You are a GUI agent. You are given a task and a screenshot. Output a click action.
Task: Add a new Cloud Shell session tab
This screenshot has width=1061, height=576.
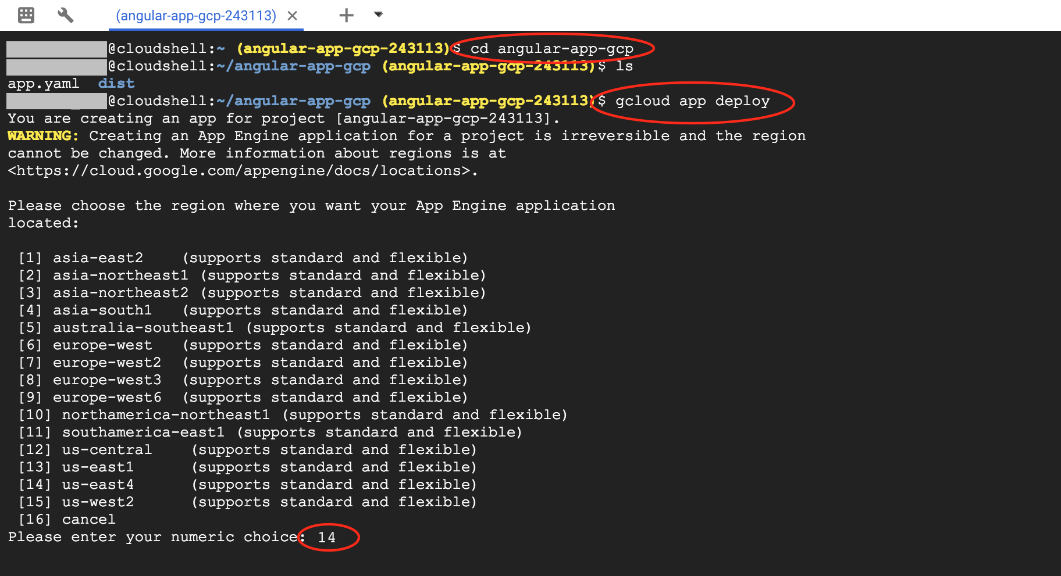(x=347, y=15)
